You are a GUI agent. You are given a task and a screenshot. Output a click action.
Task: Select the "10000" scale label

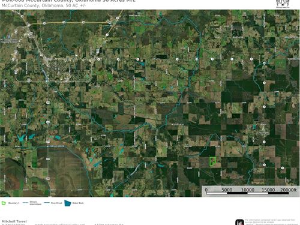(x=248, y=190)
